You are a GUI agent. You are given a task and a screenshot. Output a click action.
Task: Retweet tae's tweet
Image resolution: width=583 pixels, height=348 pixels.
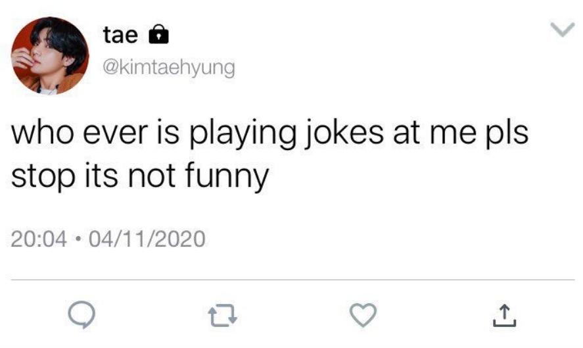pyautogui.click(x=223, y=316)
